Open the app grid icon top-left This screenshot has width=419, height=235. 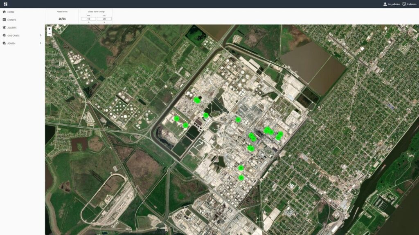click(5, 4)
